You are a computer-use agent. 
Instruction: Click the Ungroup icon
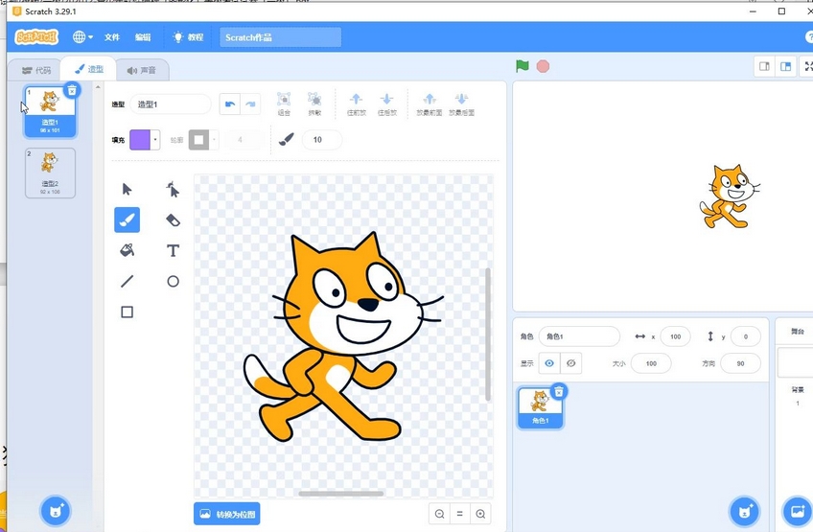point(314,104)
